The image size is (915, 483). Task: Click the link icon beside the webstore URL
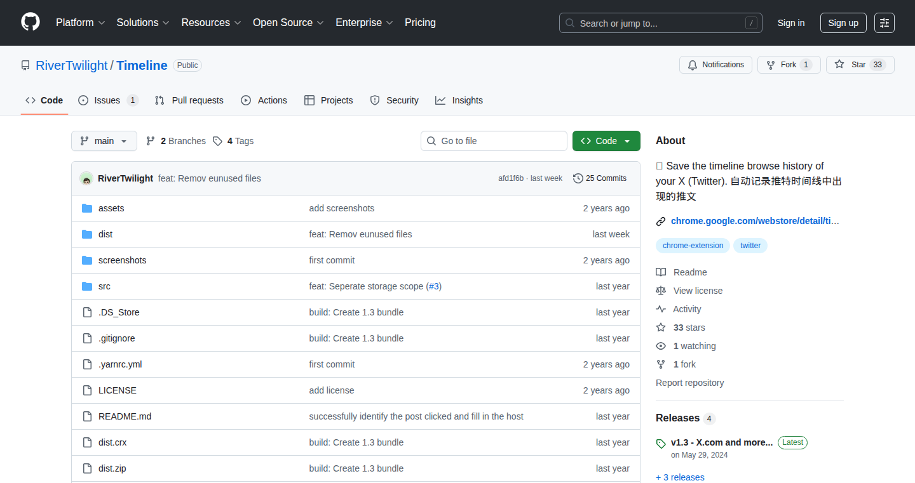(x=661, y=222)
